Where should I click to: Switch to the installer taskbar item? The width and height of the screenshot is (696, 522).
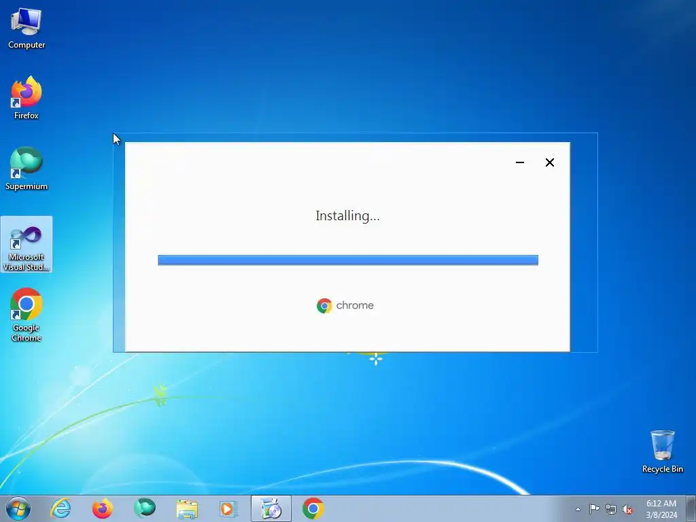point(271,508)
